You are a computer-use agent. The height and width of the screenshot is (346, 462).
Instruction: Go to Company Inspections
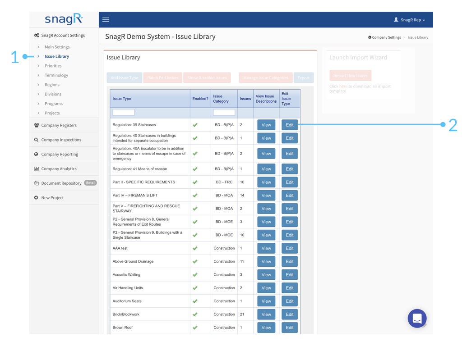(61, 140)
